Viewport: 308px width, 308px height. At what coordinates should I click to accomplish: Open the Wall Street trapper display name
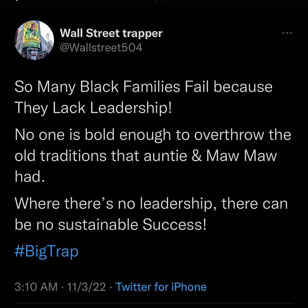click(x=111, y=33)
